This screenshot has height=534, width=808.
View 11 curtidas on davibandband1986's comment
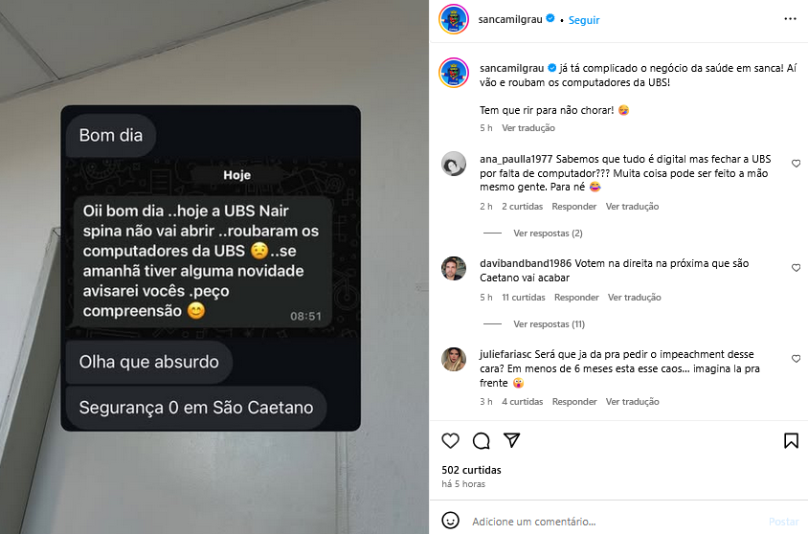[523, 298]
